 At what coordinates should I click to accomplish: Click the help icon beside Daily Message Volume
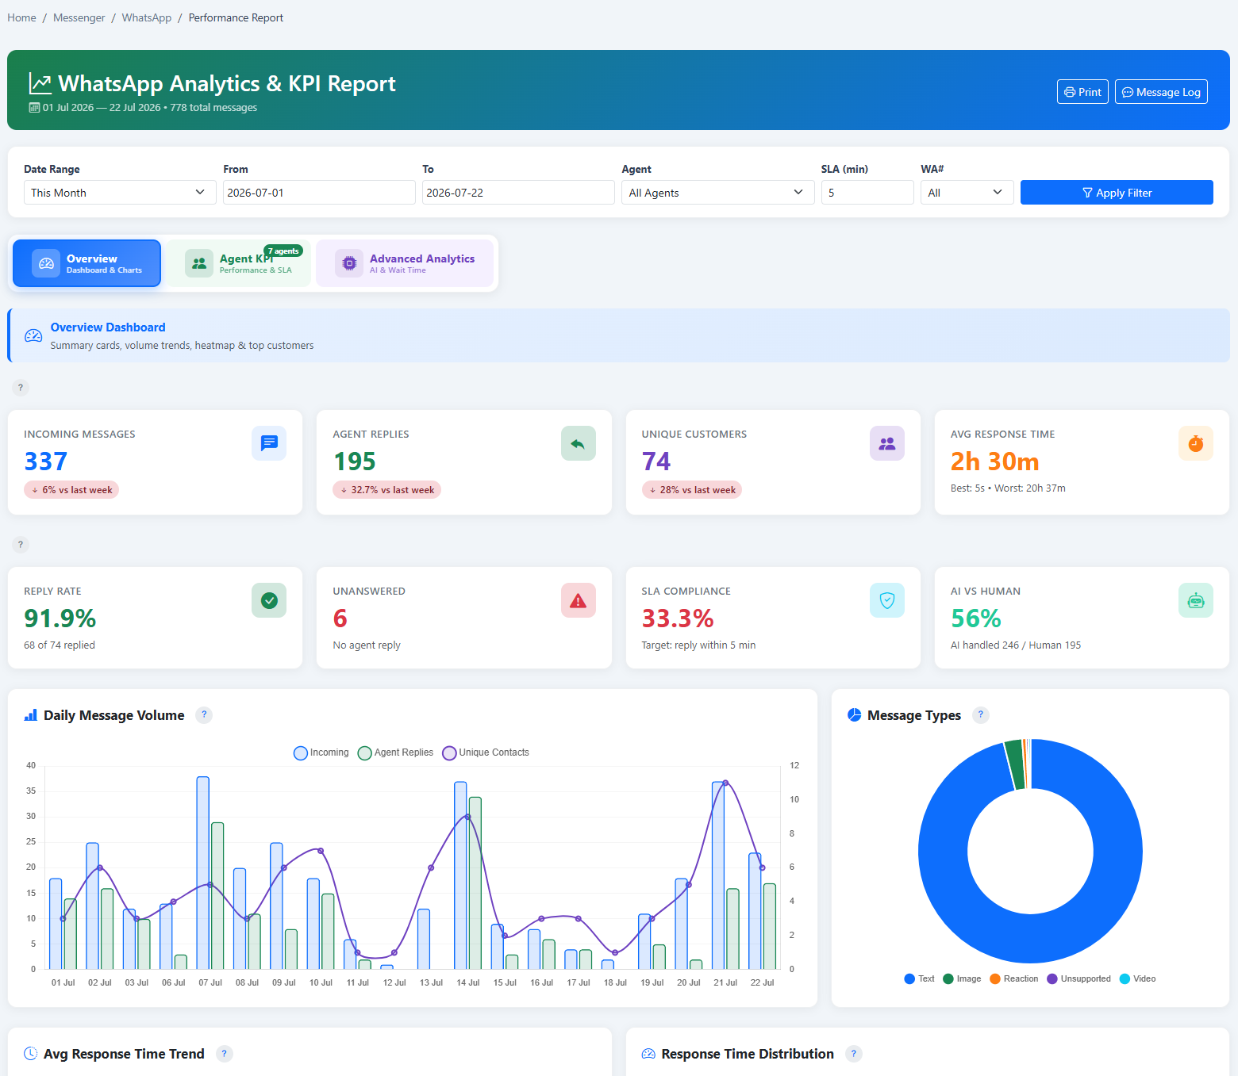204,714
